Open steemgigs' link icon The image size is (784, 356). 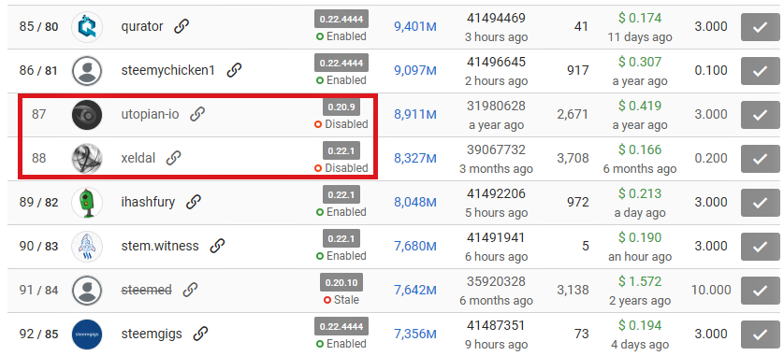(200, 334)
